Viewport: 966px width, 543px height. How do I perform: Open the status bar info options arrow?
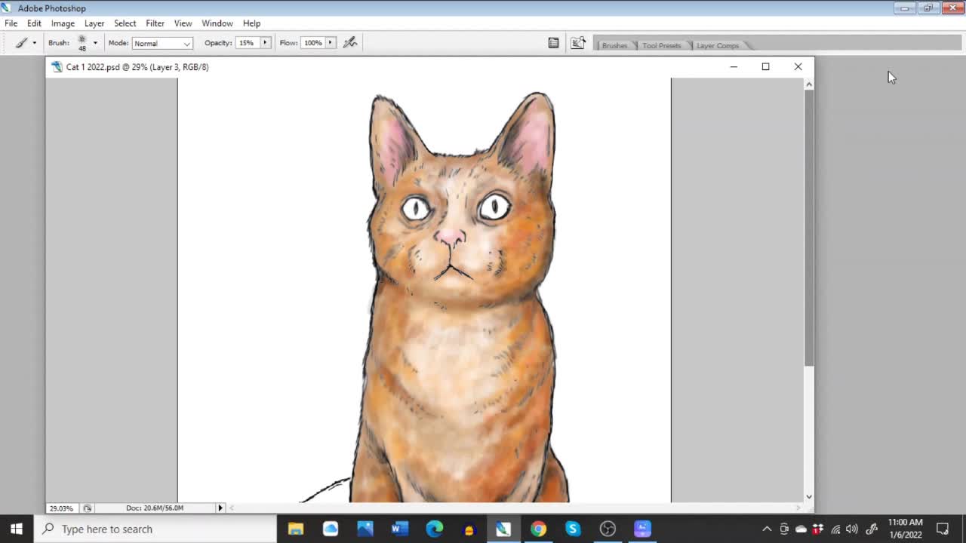(x=220, y=508)
